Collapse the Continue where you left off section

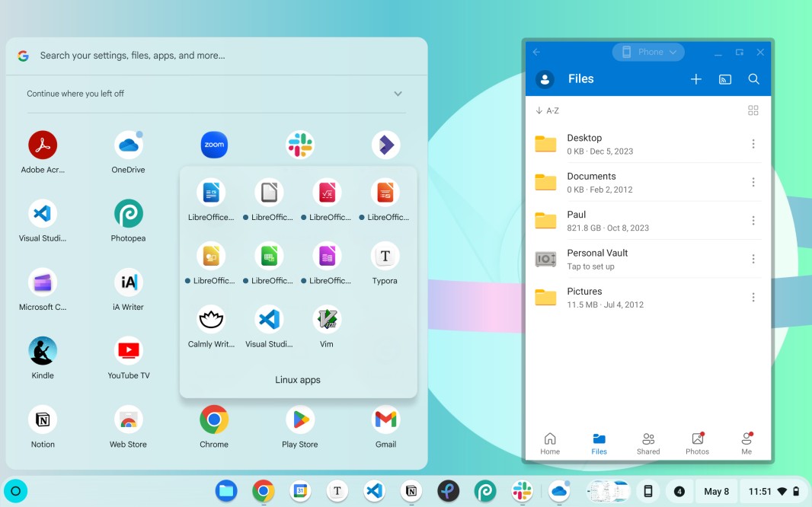(x=398, y=94)
